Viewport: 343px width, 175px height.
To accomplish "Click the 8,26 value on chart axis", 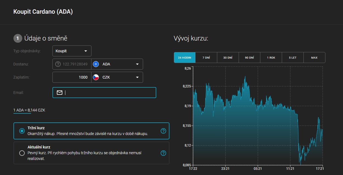I will (x=188, y=68).
